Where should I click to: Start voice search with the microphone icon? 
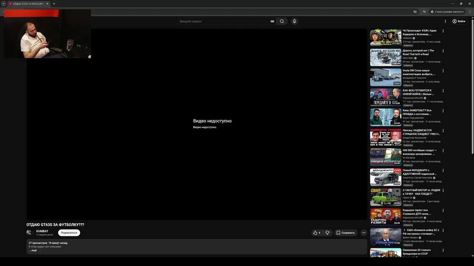[294, 21]
